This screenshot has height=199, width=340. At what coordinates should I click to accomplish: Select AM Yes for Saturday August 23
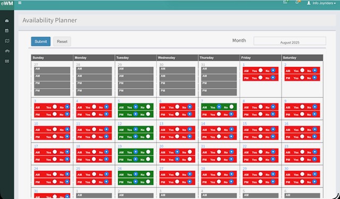[x=302, y=152]
